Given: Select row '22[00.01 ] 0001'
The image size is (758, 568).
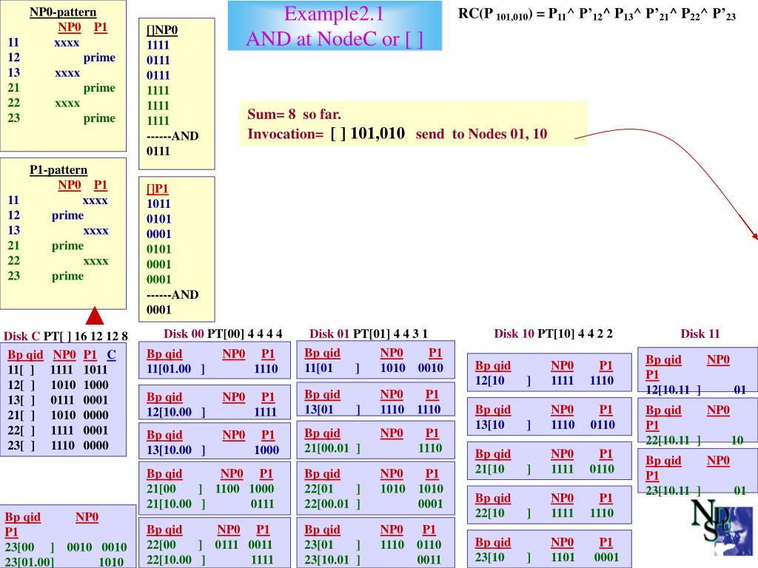Looking at the screenshot, I should (x=373, y=504).
